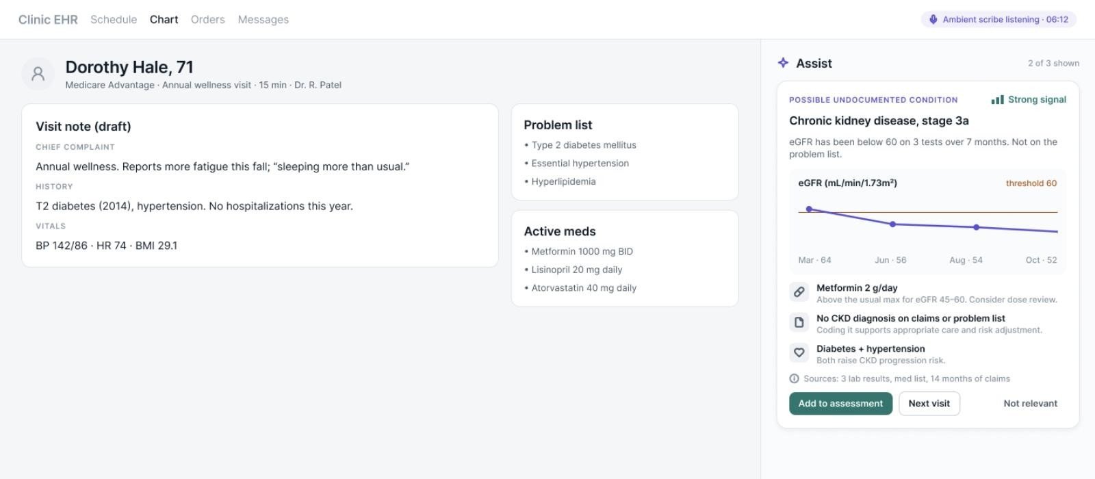Click the Strong signal bars icon
The height and width of the screenshot is (479, 1095).
tap(998, 100)
